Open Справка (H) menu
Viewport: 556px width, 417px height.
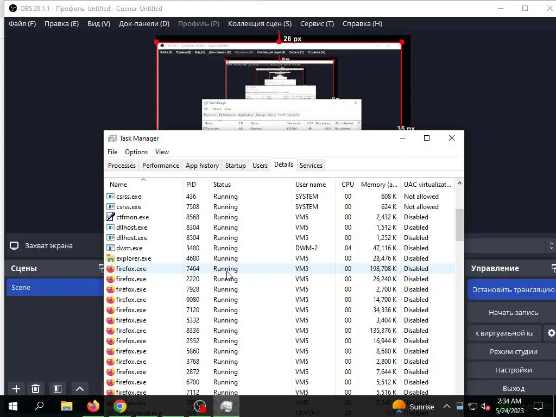tap(362, 24)
